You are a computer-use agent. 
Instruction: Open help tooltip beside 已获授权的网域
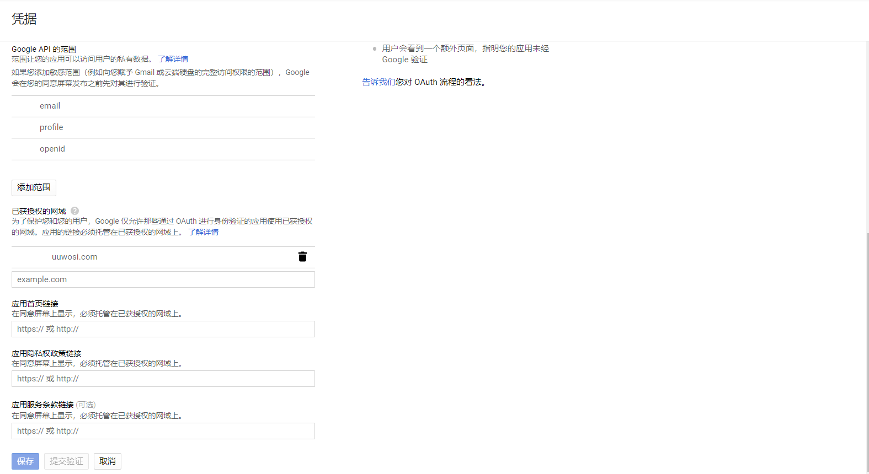click(x=75, y=211)
